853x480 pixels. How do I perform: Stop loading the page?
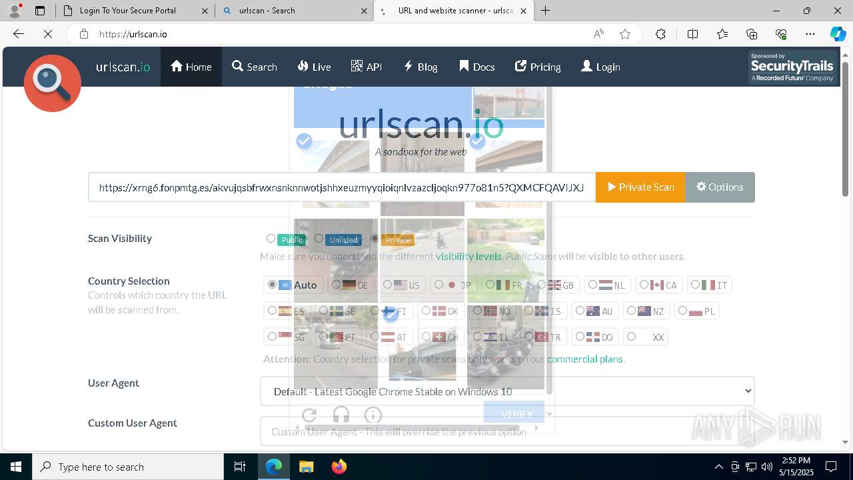(x=48, y=34)
